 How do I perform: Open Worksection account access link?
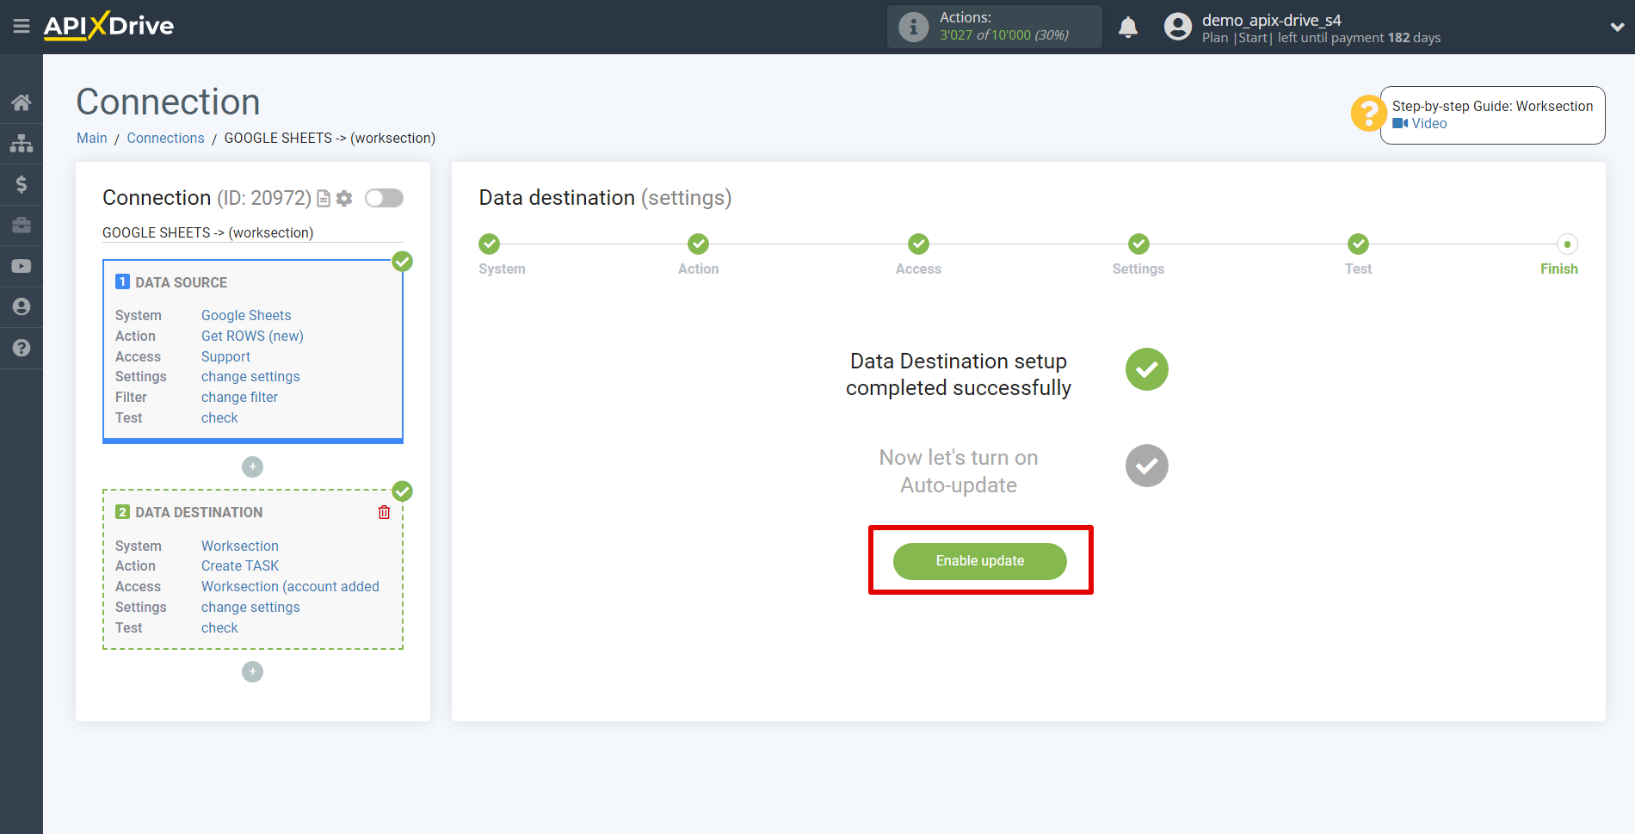pos(290,586)
